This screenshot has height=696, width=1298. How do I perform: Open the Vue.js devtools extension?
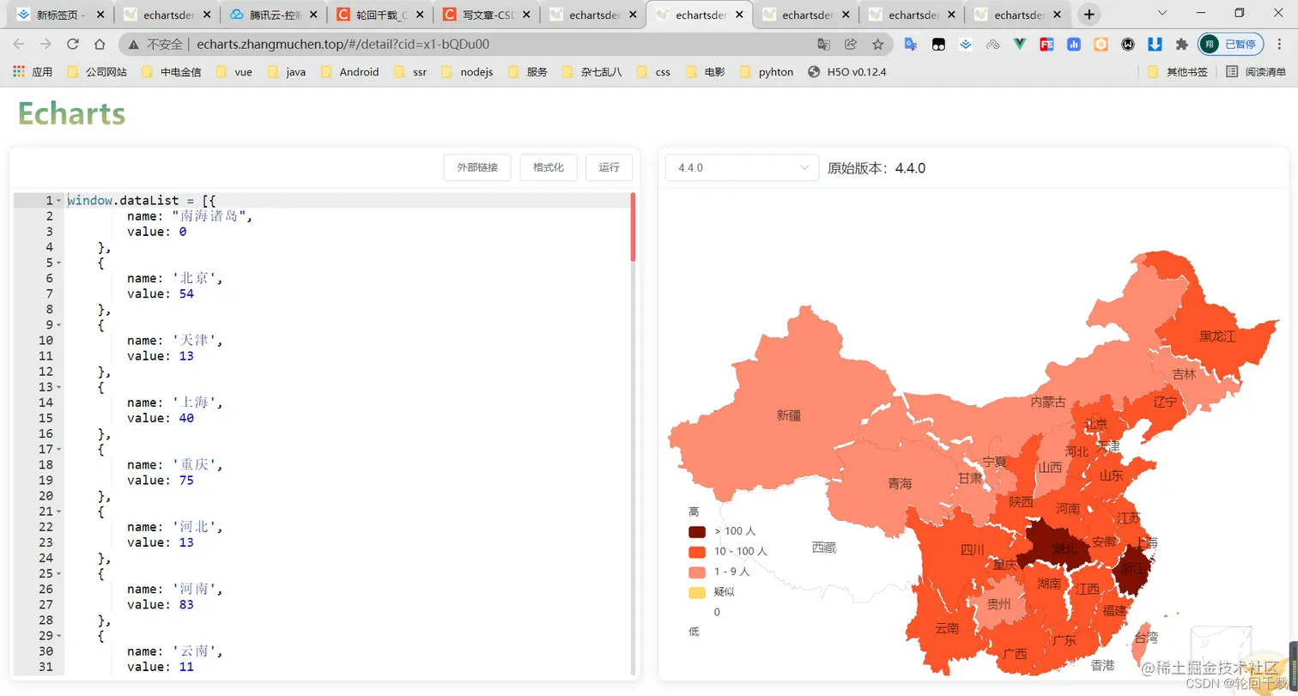click(1020, 43)
